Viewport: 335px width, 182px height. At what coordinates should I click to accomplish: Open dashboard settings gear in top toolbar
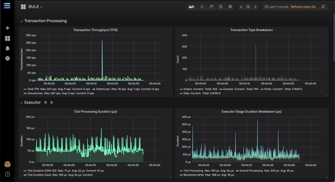[x=230, y=7]
